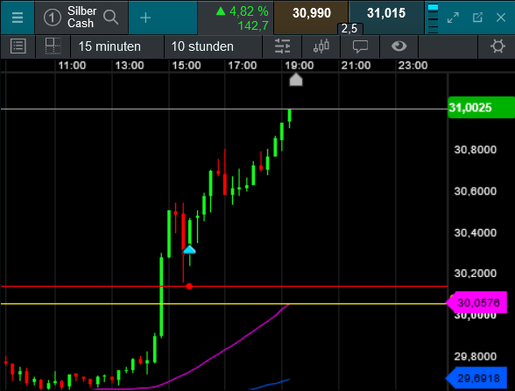Close the Silber Cash chart panel
515x391 pixels.
click(501, 18)
